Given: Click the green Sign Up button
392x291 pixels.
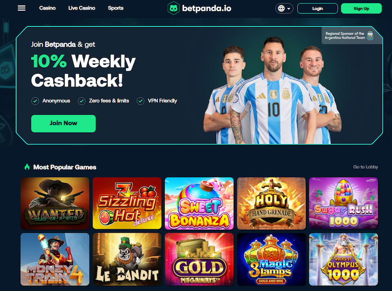Looking at the screenshot, I should pyautogui.click(x=361, y=8).
